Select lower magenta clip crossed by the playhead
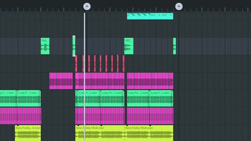The height and width of the screenshot is (141, 251). coord(100,116)
